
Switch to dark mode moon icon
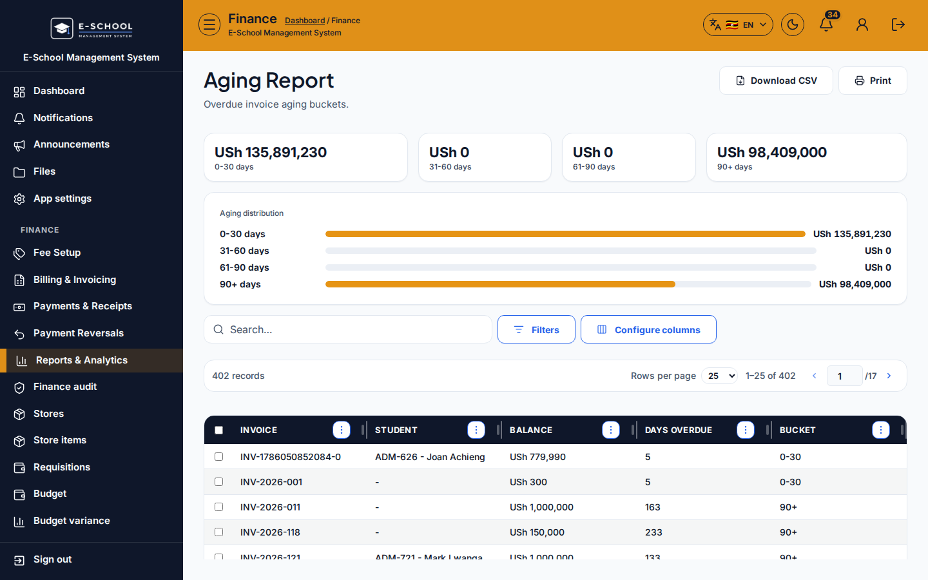tap(793, 24)
